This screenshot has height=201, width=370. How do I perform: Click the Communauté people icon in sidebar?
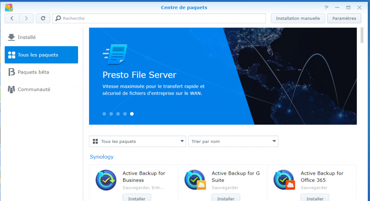tap(11, 89)
